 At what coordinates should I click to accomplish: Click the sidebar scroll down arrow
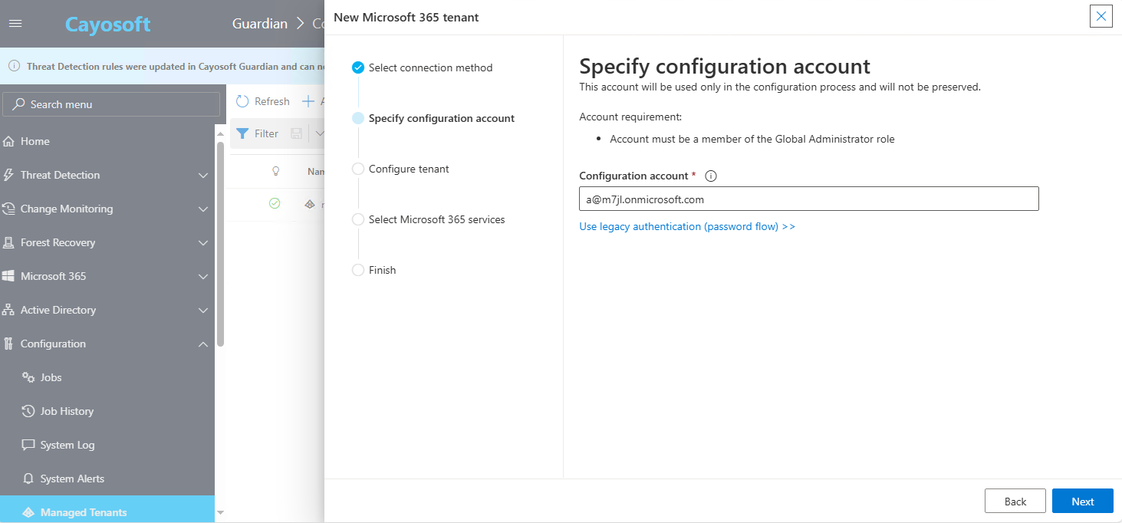(x=221, y=512)
